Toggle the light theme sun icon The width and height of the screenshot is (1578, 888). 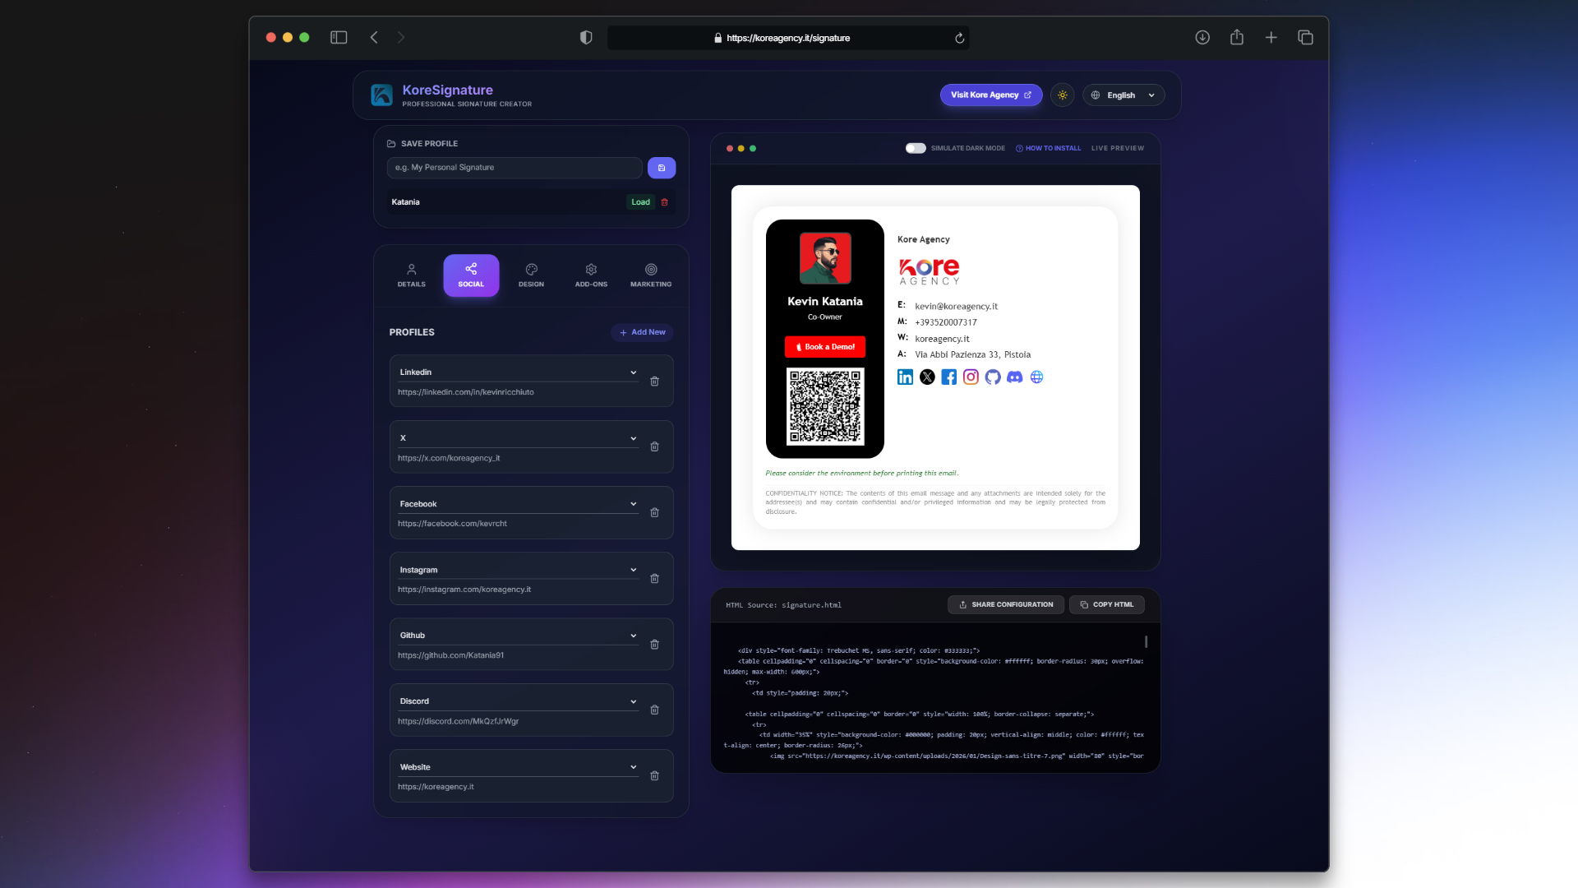pos(1063,95)
